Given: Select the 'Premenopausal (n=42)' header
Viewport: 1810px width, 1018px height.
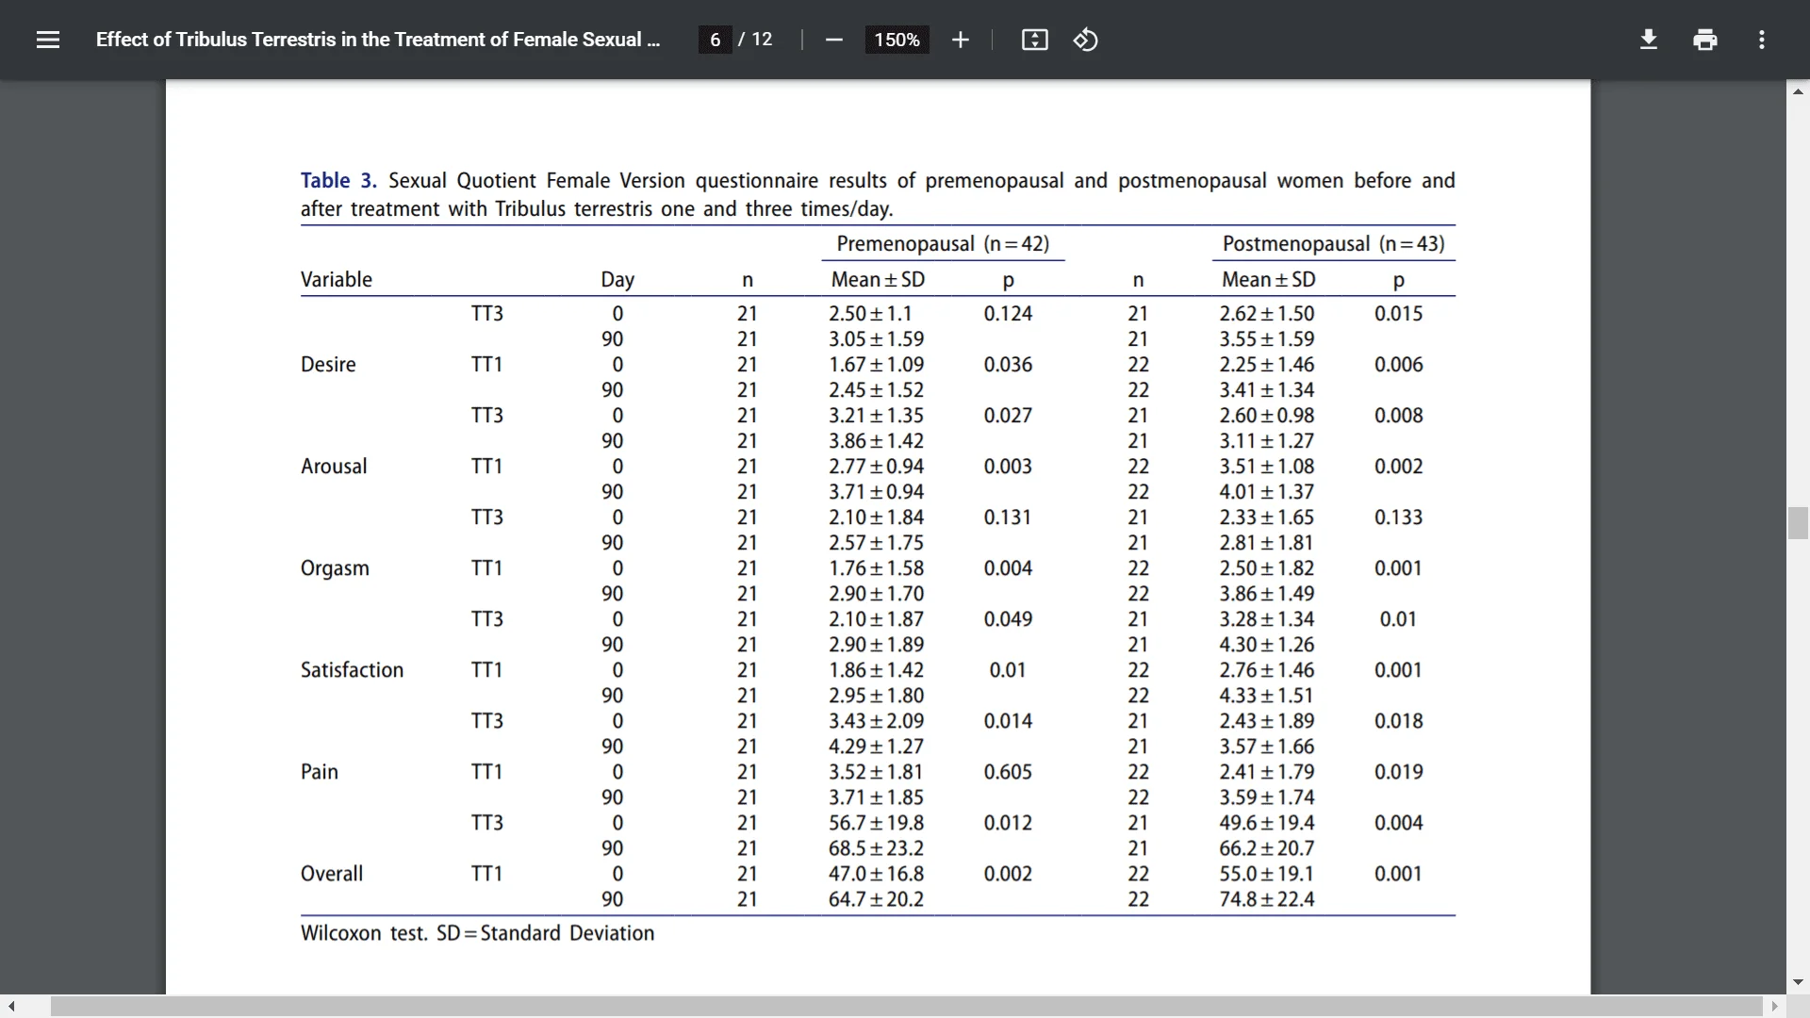Looking at the screenshot, I should point(943,244).
